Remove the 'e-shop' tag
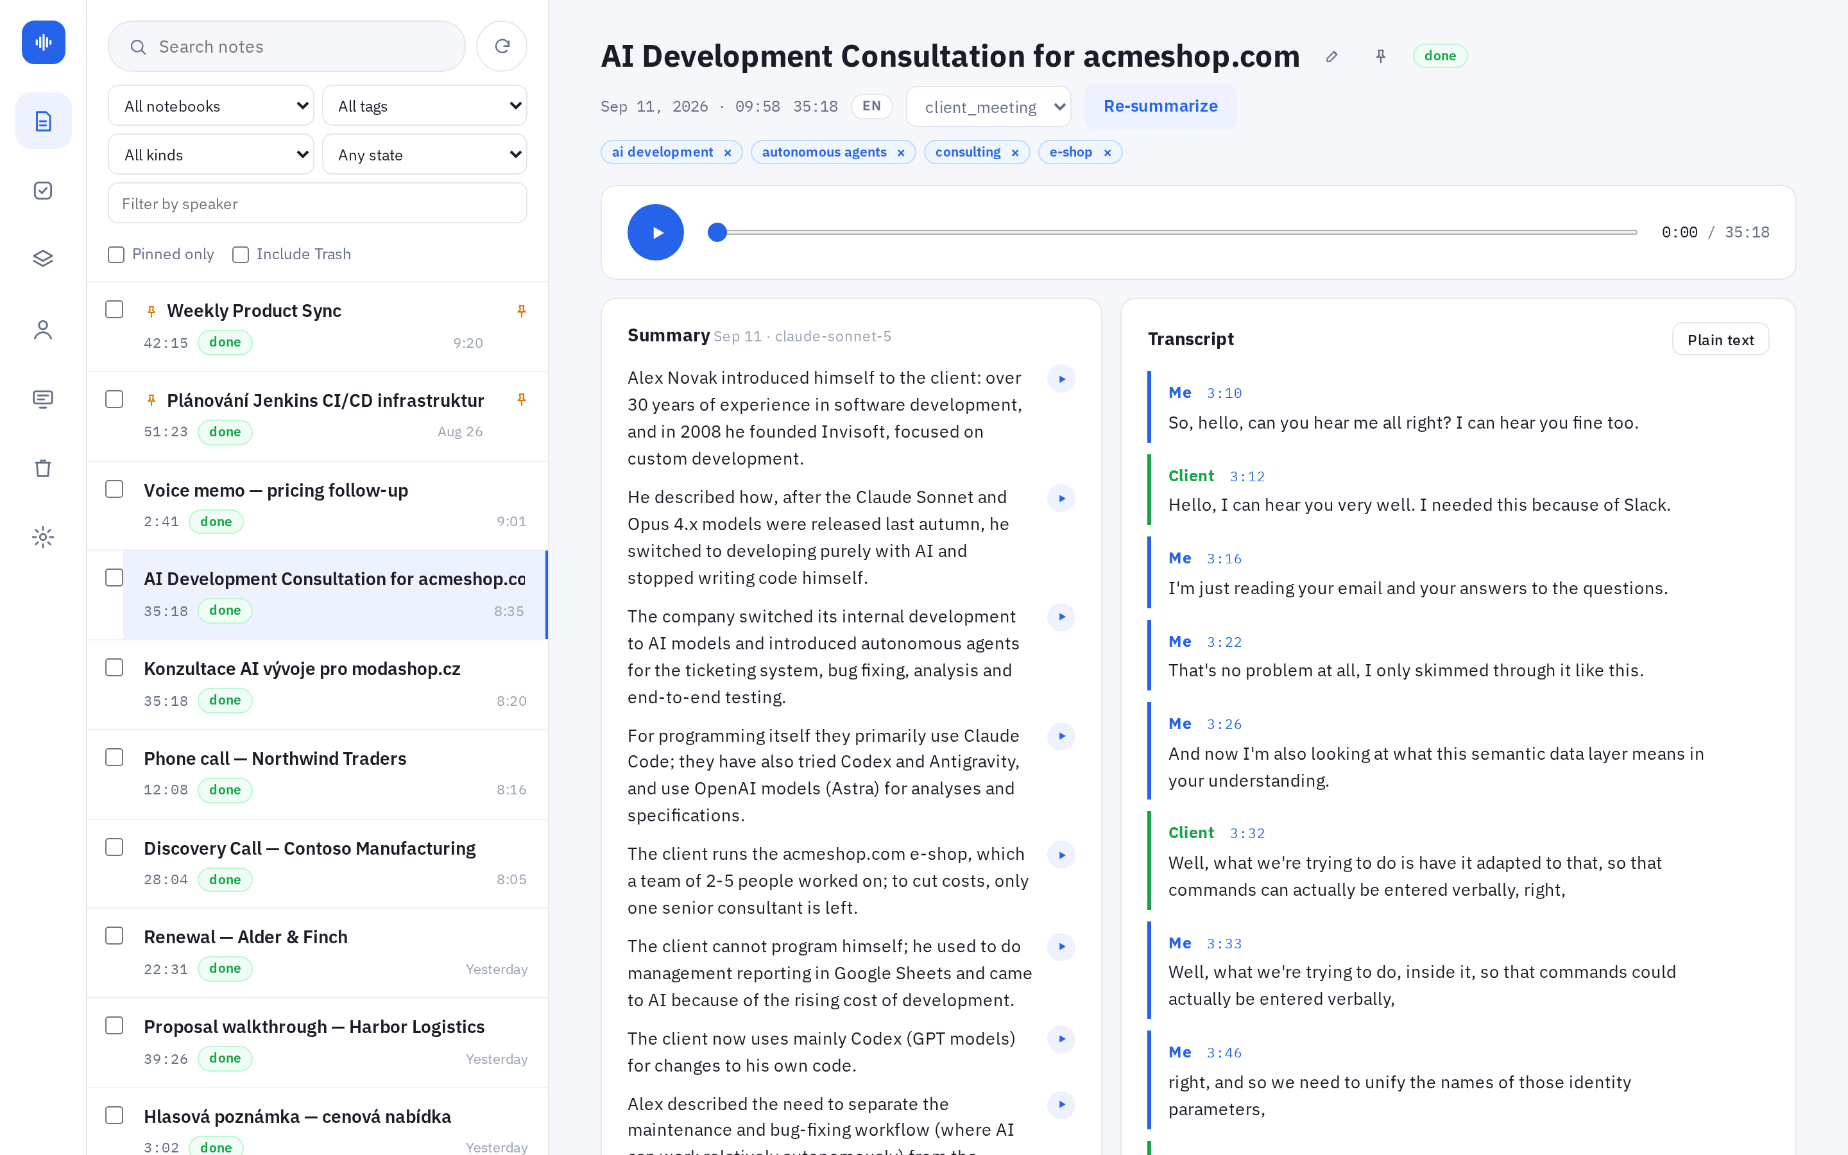This screenshot has height=1155, width=1848. click(1108, 153)
